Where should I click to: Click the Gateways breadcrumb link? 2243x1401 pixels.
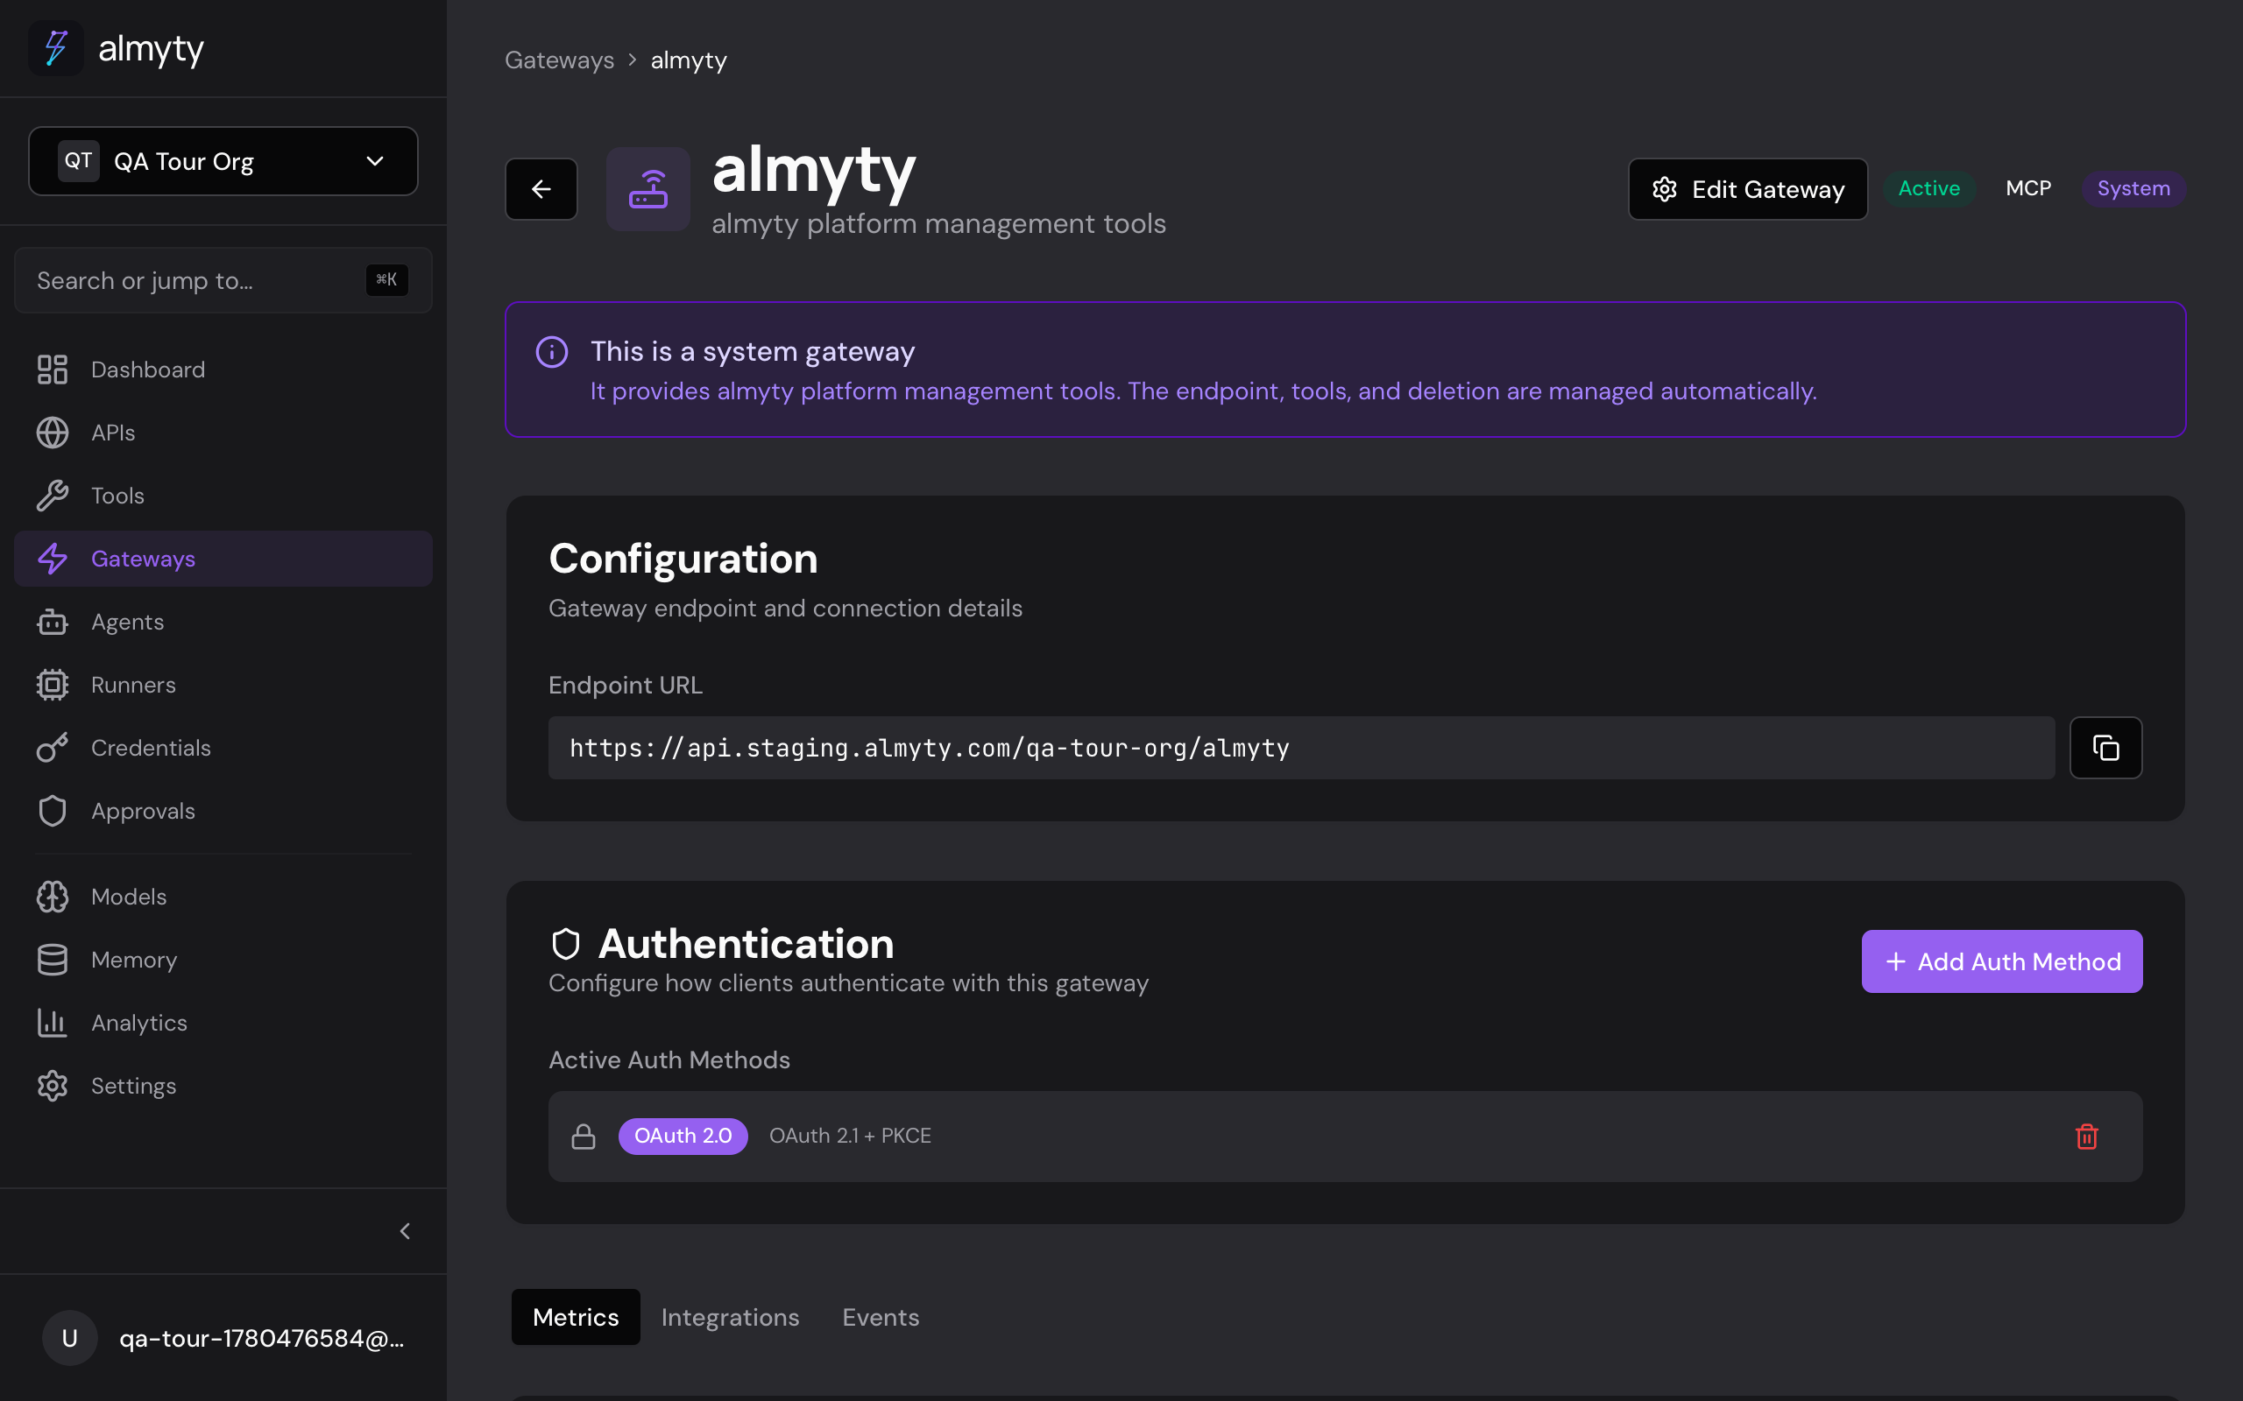(559, 60)
